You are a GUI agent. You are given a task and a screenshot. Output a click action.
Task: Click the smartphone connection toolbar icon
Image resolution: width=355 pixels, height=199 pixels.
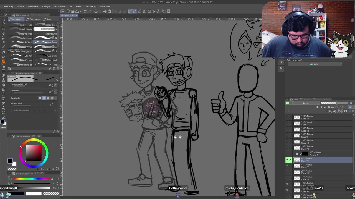[168, 11]
